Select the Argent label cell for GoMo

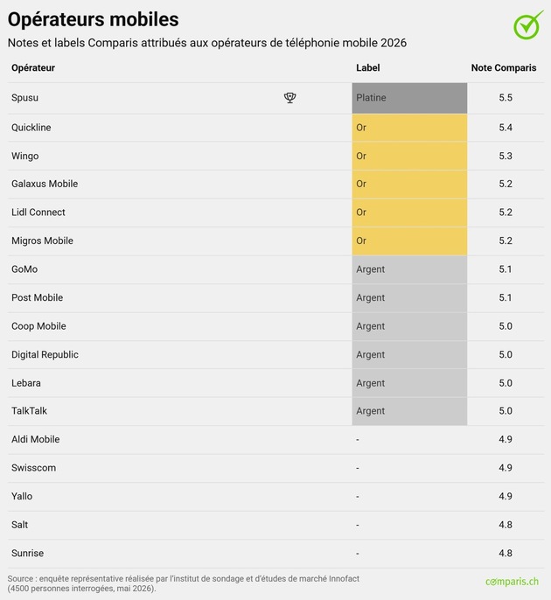click(x=409, y=269)
